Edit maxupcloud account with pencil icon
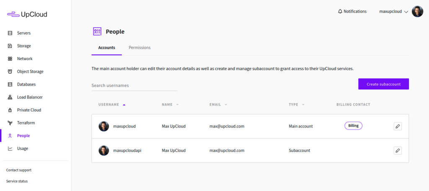This screenshot has width=429, height=191. [x=398, y=126]
